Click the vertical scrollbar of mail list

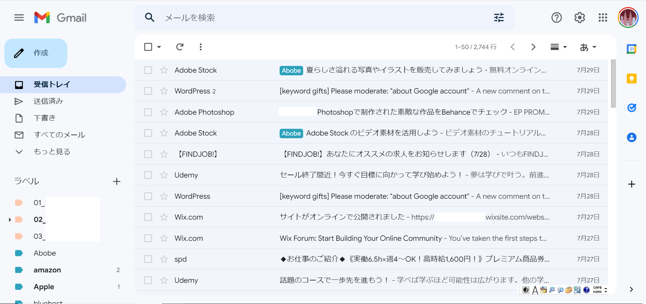click(613, 83)
